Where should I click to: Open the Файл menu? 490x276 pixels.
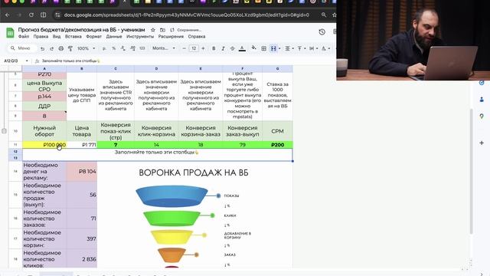[x=24, y=37]
